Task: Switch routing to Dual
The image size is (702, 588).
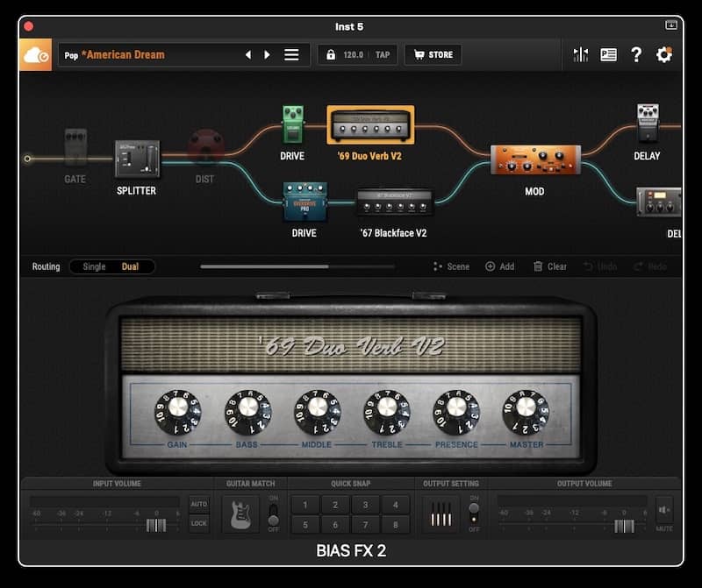Action: point(130,266)
